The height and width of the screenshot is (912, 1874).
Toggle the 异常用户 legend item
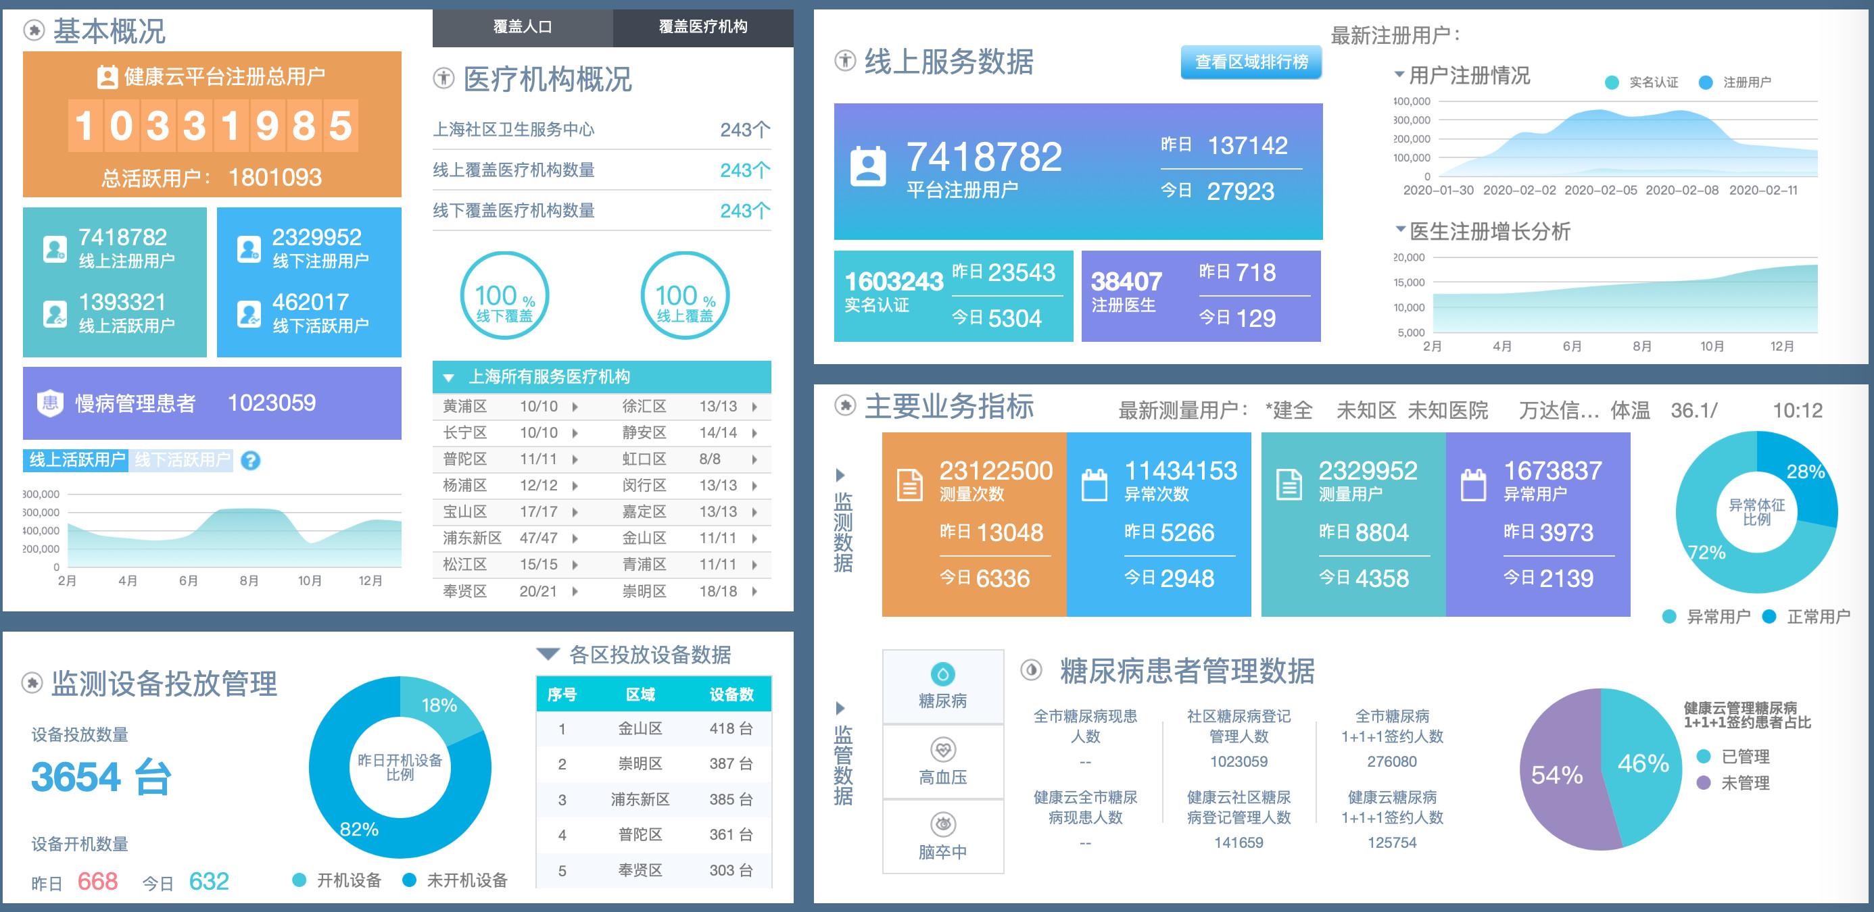point(1706,617)
